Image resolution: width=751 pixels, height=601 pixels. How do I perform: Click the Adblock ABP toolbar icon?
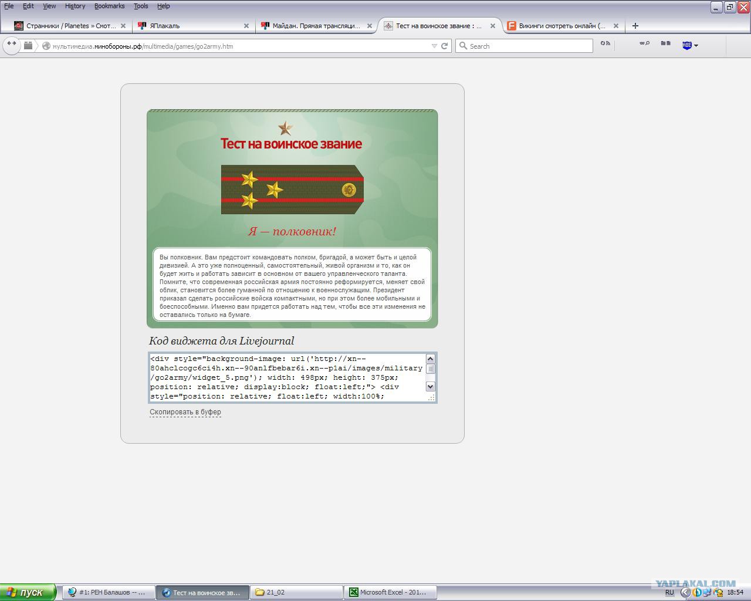pos(686,45)
